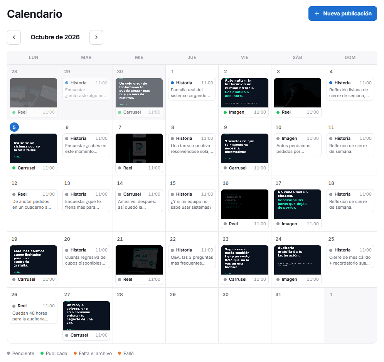This screenshot has width=384, height=362.
Task: Open Historia 'Una tarea repetitiva resolviéndose sola'
Action: click(192, 145)
